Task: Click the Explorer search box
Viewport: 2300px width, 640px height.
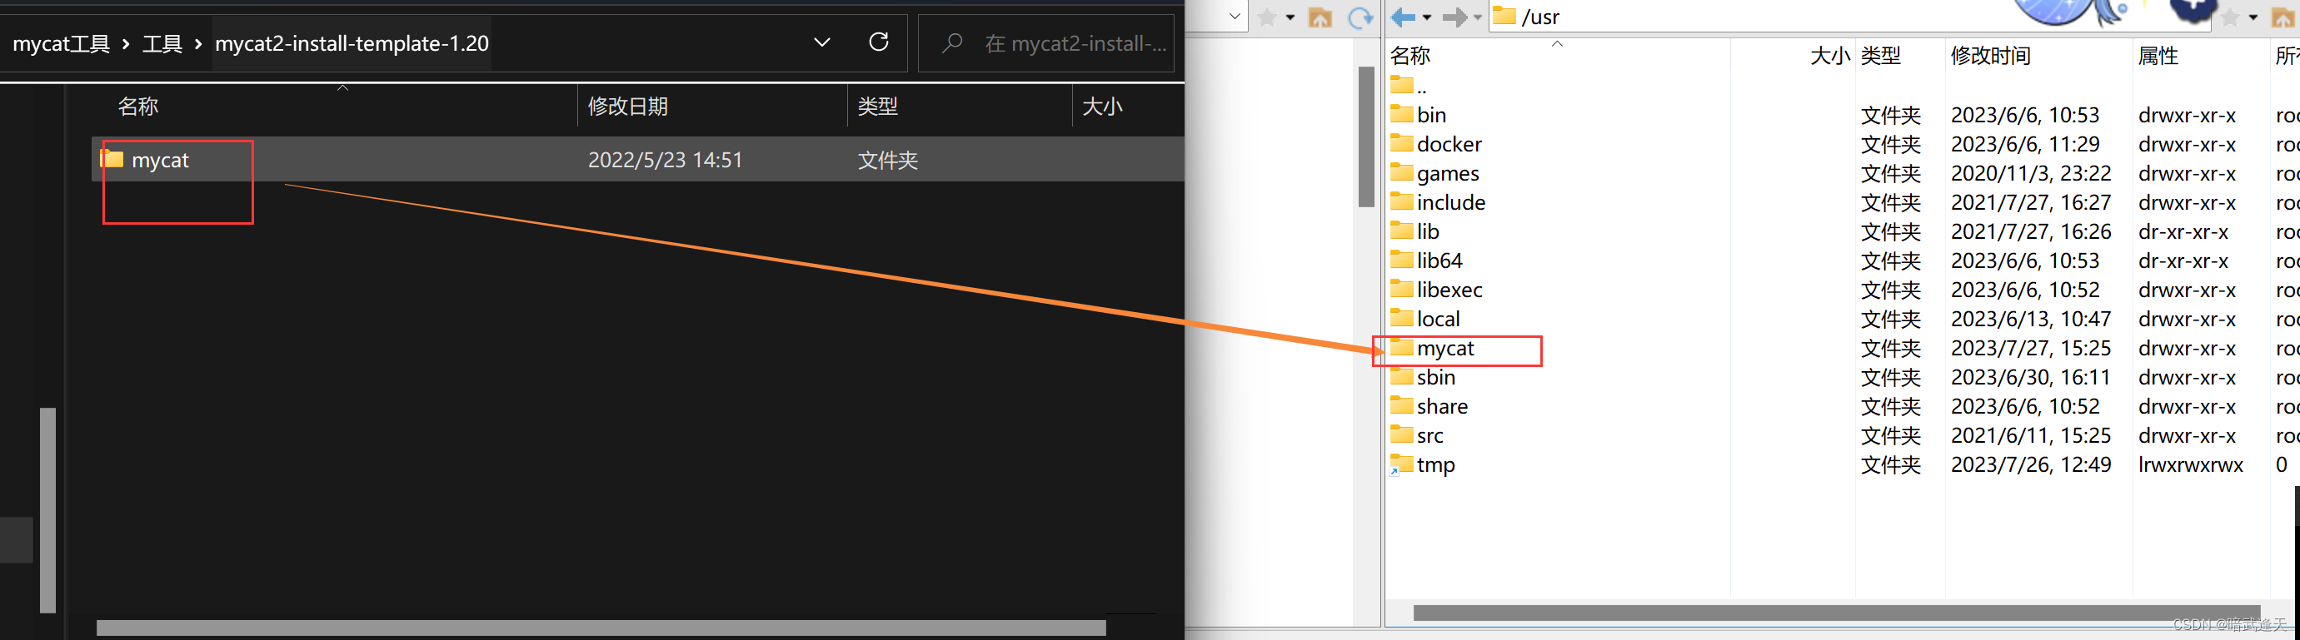Action: tap(1046, 42)
